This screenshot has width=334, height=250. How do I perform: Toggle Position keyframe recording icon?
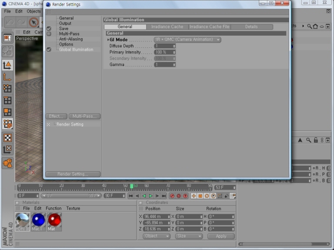click(x=194, y=196)
